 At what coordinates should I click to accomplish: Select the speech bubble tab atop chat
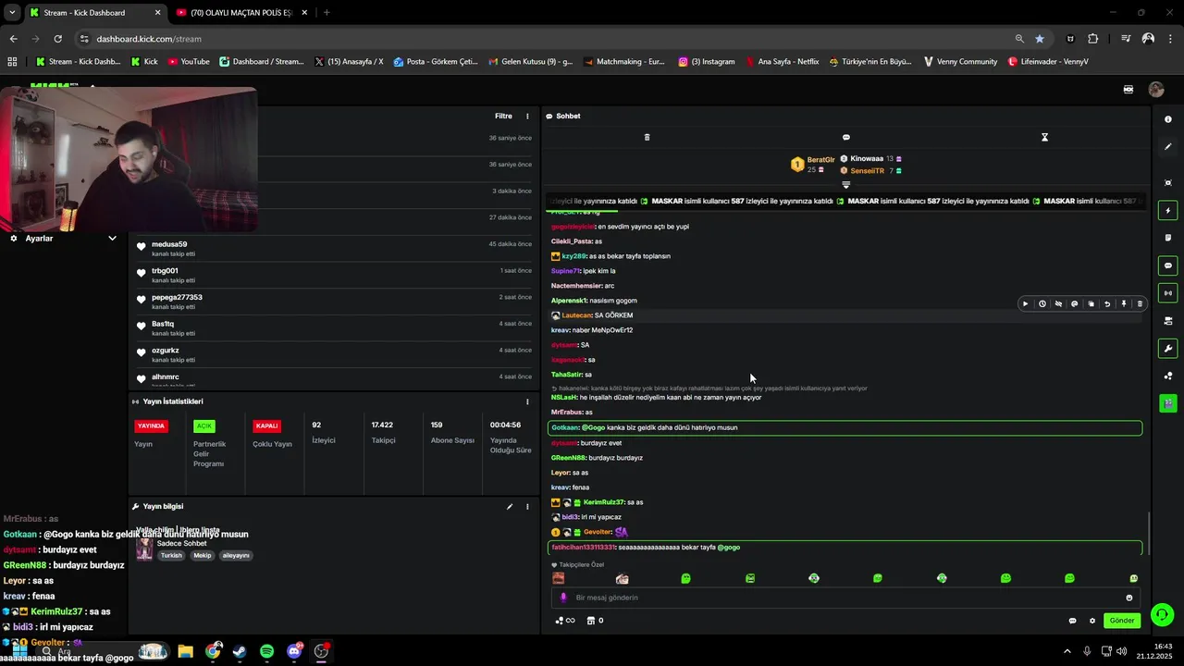845,137
